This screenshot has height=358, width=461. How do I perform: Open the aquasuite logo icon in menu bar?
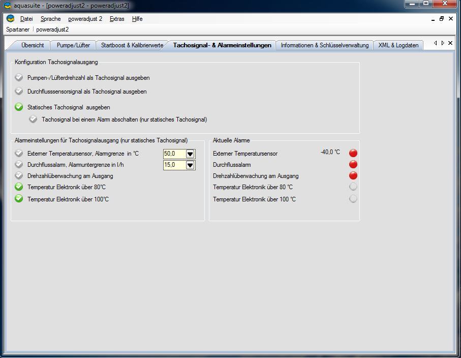10,18
